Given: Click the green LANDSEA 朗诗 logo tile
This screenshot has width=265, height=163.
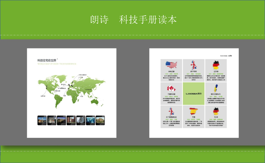Looking at the screenshot, I should coord(194,94).
